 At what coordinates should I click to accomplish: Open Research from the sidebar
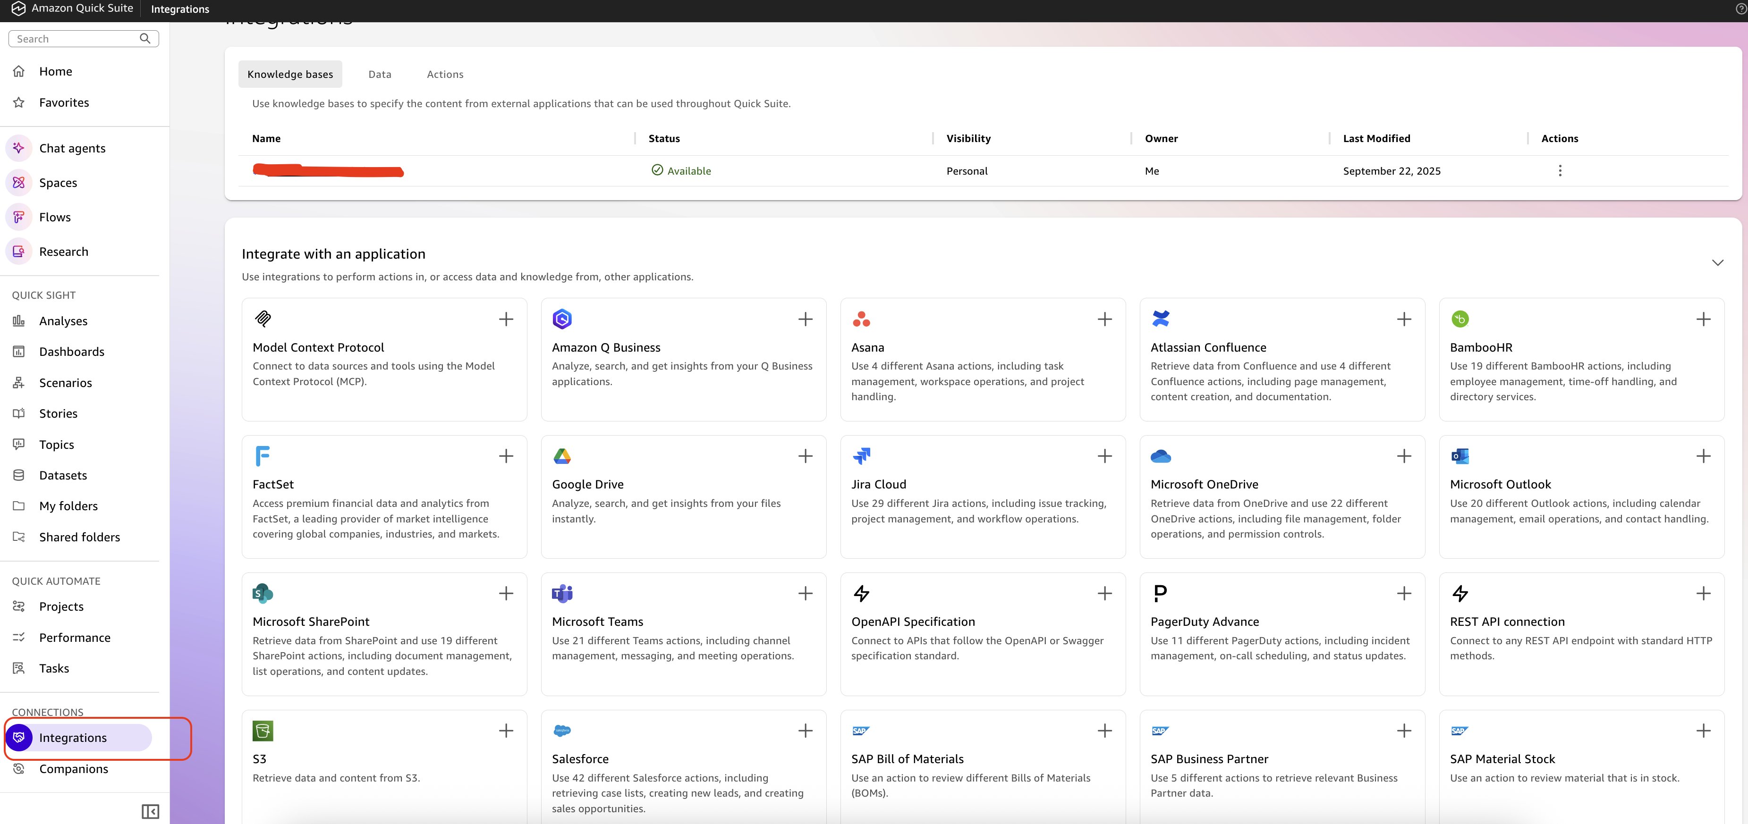tap(64, 251)
